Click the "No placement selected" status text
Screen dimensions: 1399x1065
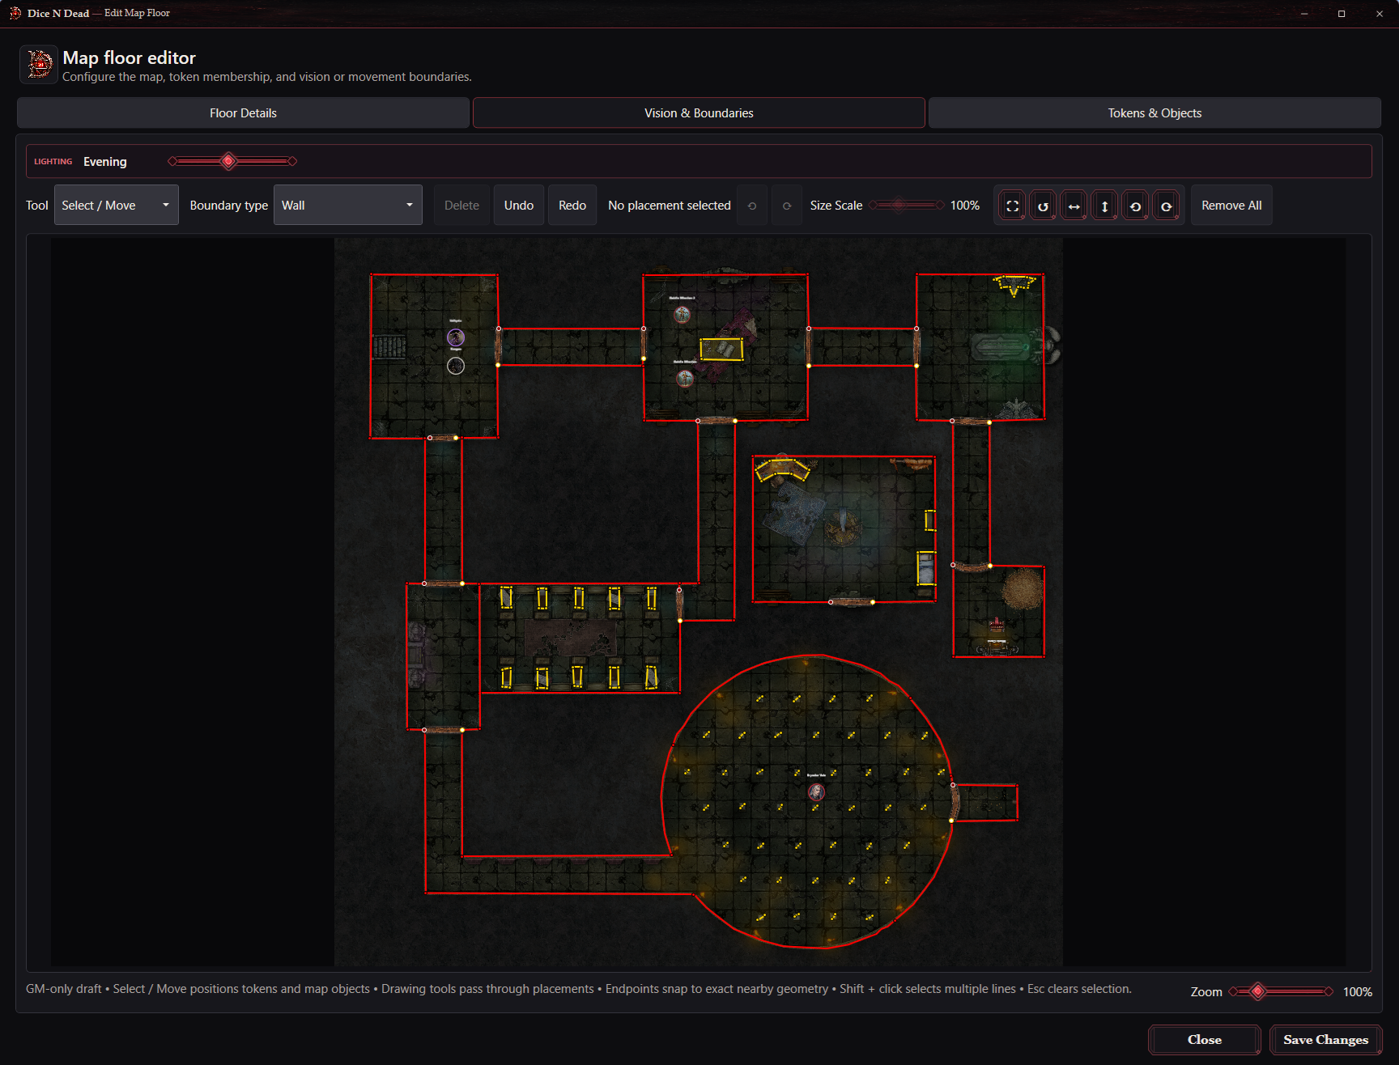coord(670,206)
